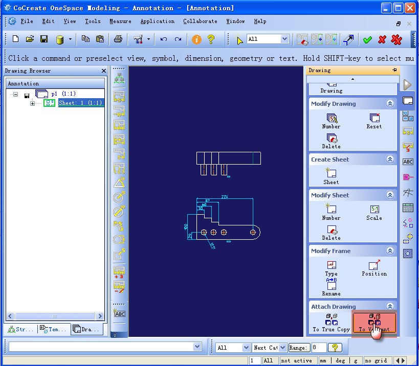Image resolution: width=419 pixels, height=366 pixels.
Task: Click Number under Modify Sheet
Action: click(x=332, y=213)
